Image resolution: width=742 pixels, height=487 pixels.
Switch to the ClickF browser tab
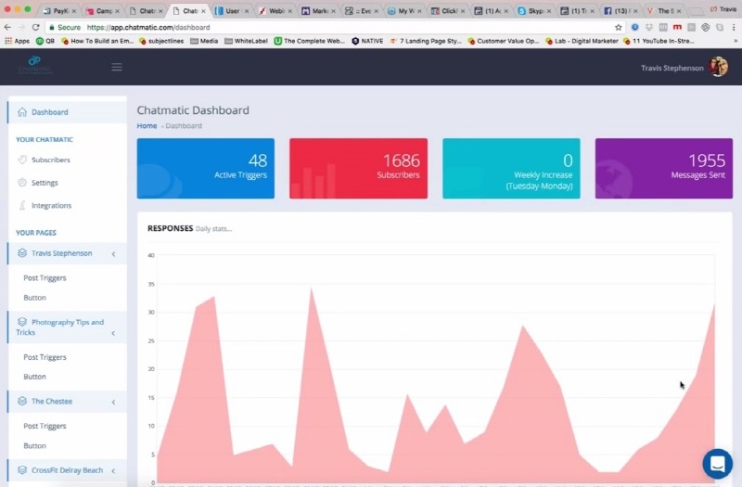click(448, 10)
